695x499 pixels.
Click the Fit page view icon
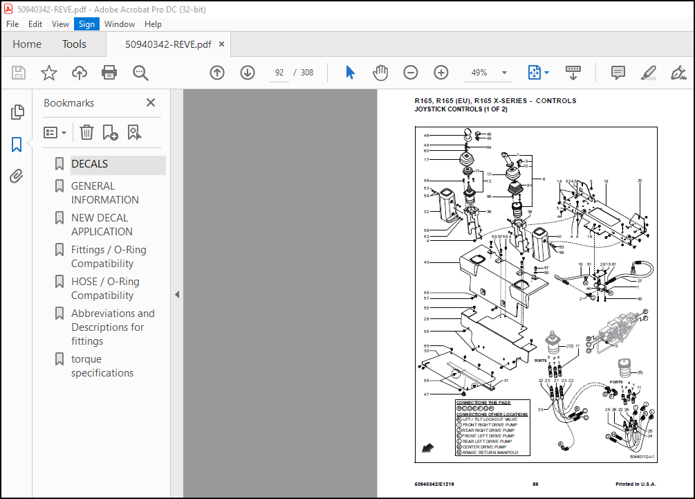(534, 73)
